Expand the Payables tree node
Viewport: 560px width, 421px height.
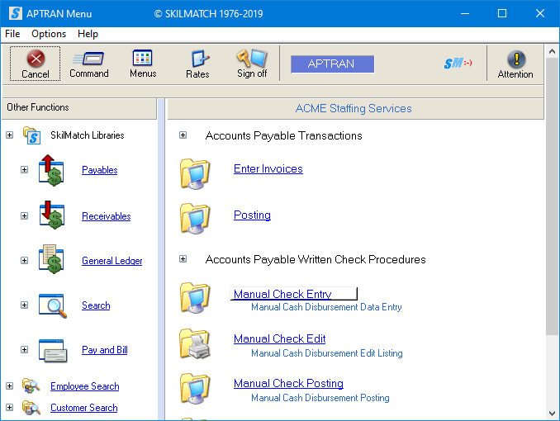pos(24,169)
